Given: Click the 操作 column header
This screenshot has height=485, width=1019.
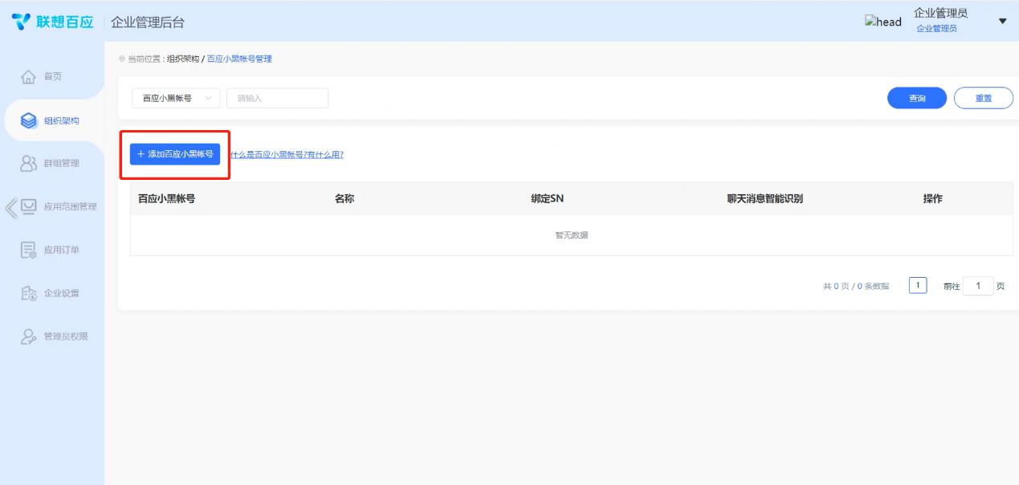Looking at the screenshot, I should click(x=932, y=200).
